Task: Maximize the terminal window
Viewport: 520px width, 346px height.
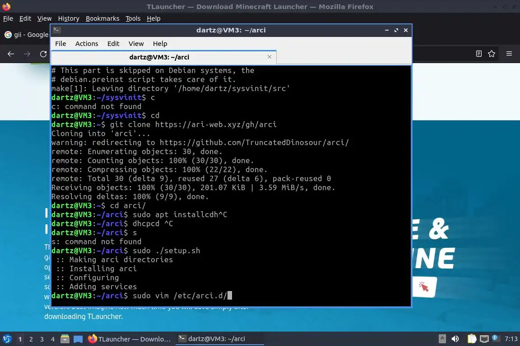Action: point(396,30)
